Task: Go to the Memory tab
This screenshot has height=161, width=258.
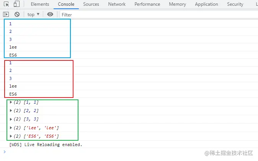Action: (177, 4)
